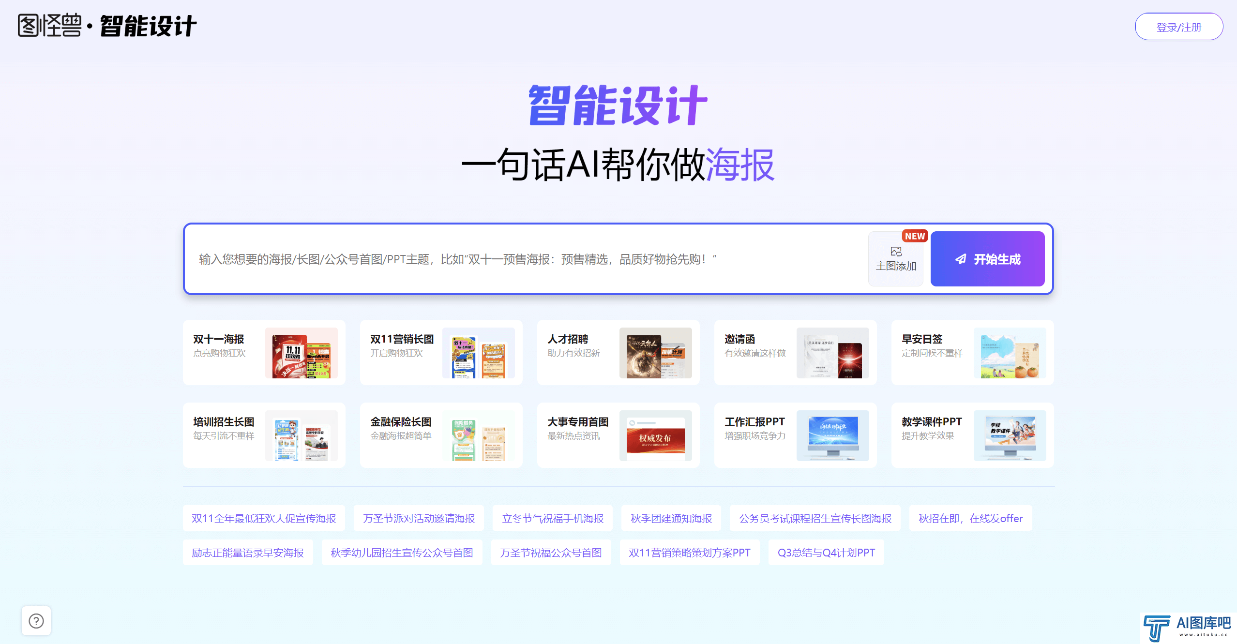Select the 双十一海报 template card
This screenshot has height=644, width=1237.
[264, 353]
